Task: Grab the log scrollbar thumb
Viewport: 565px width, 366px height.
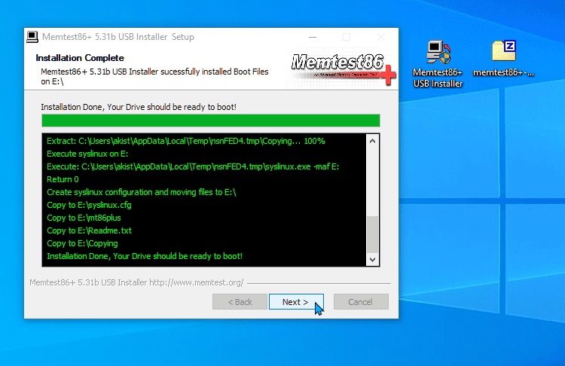Action: 373,234
